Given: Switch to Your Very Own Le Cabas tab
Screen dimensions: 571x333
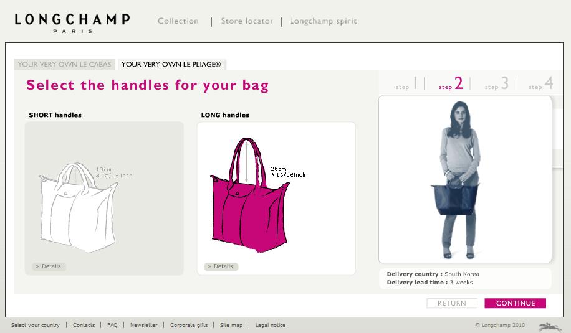Looking at the screenshot, I should point(64,64).
